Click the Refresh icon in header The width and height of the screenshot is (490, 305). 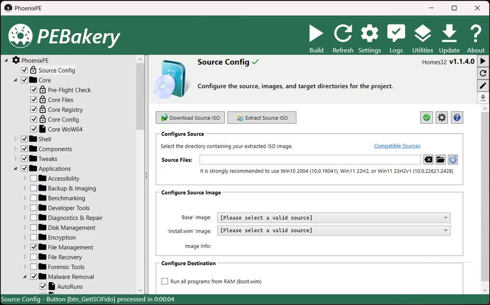click(343, 33)
